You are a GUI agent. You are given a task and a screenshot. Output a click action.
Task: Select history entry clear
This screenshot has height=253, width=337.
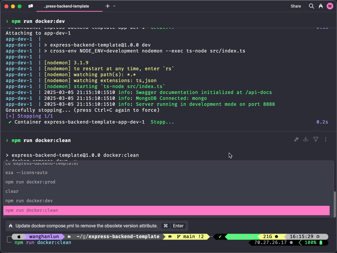click(x=166, y=191)
